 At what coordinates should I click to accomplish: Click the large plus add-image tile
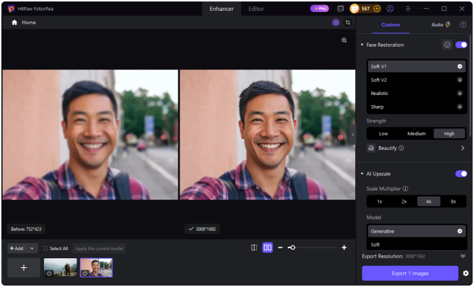coord(24,267)
